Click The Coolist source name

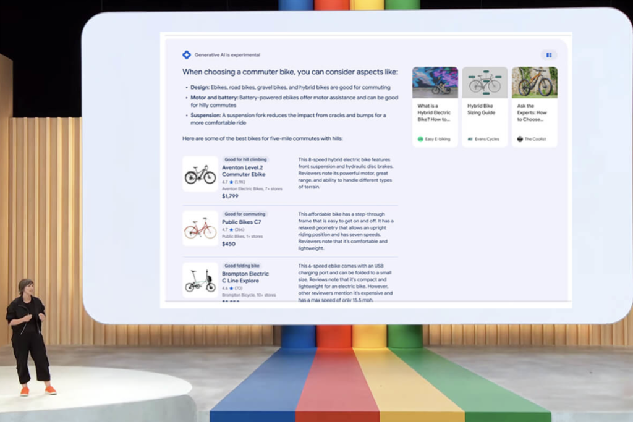click(535, 139)
